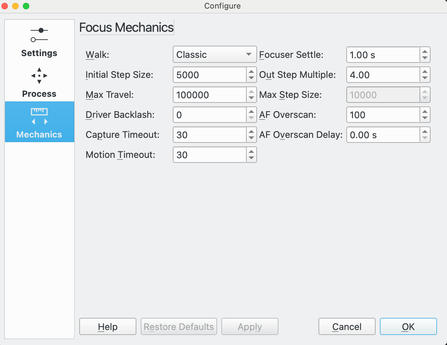Increment the Focuser Settle value
This screenshot has height=345, width=447.
[425, 52]
